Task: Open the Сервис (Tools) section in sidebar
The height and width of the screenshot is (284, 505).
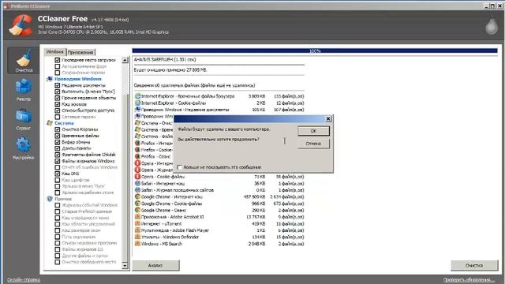Action: [x=24, y=119]
